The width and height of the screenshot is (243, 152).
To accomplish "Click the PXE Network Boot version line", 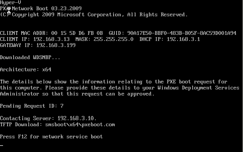I will (41, 8).
